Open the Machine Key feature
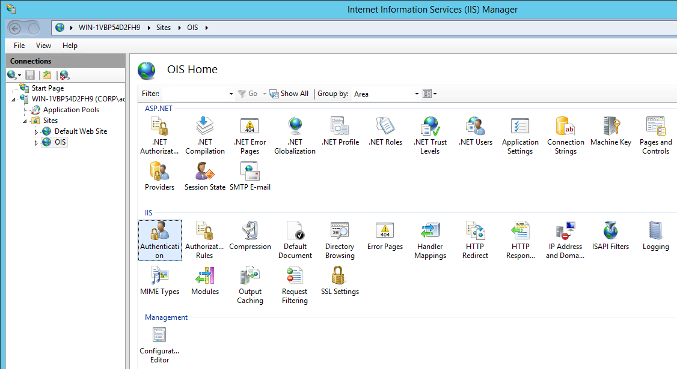 611,131
